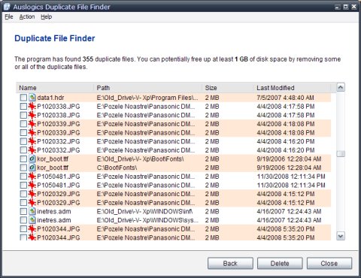Open the Help menu
This screenshot has height=278, width=361.
[46, 17]
